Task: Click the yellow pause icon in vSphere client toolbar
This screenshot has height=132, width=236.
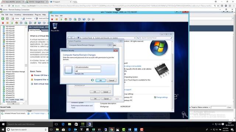Action: 7,23
